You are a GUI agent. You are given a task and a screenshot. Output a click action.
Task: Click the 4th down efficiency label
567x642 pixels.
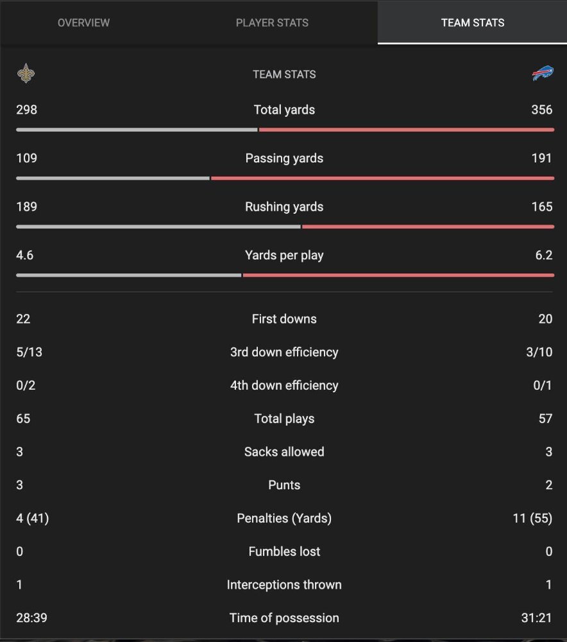(x=284, y=386)
